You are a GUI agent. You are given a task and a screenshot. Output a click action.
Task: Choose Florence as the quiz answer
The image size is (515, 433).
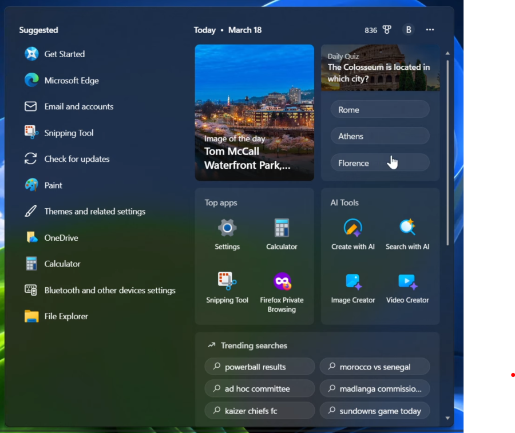(380, 163)
